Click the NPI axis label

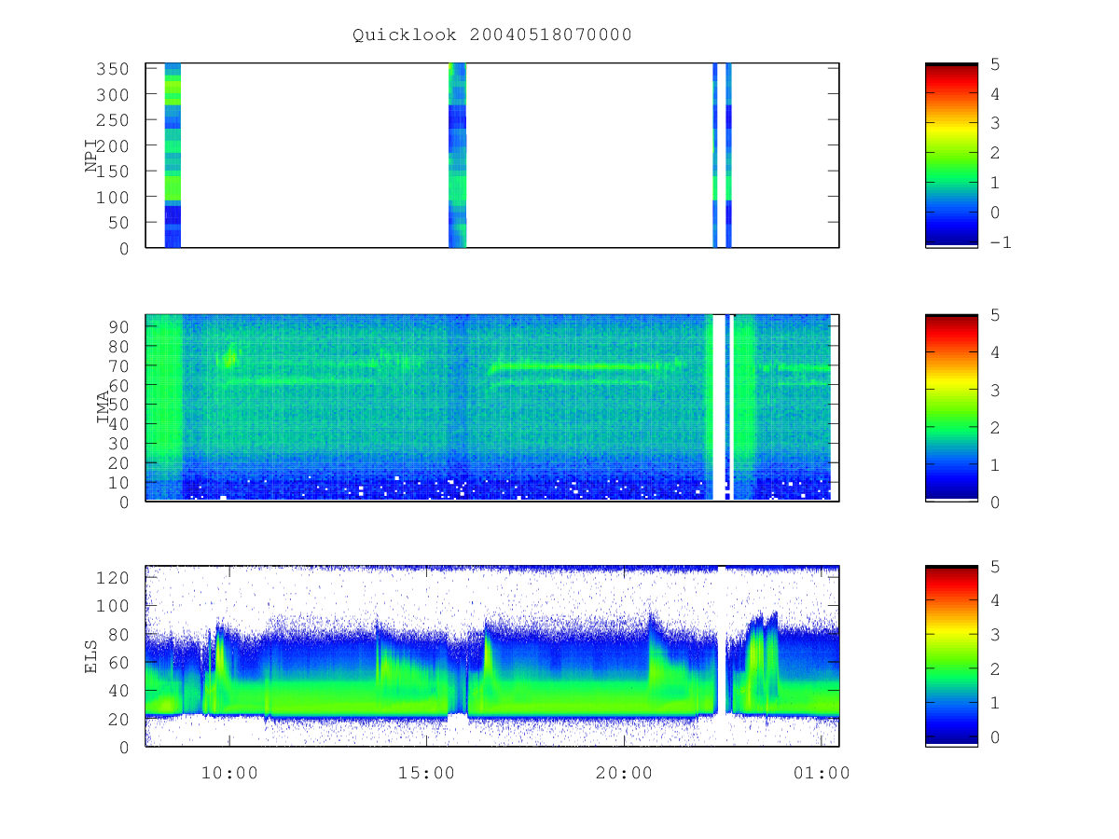click(x=91, y=156)
